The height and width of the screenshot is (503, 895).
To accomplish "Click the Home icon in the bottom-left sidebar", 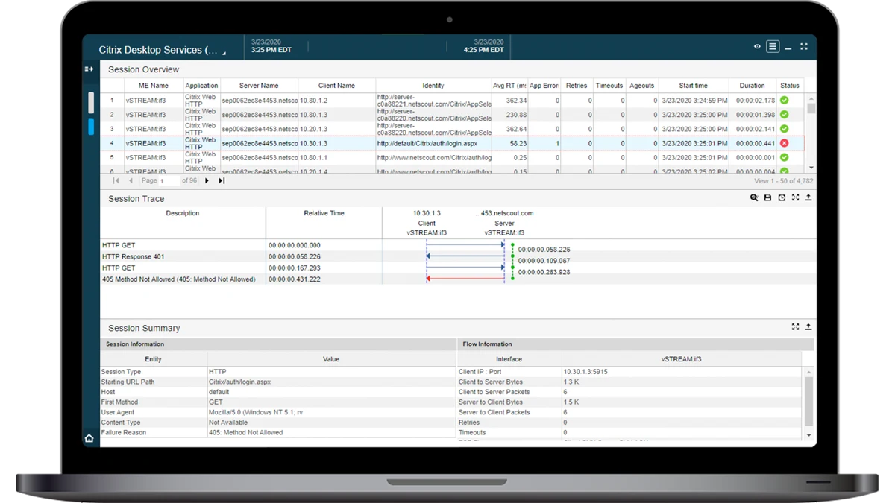I will (x=89, y=438).
